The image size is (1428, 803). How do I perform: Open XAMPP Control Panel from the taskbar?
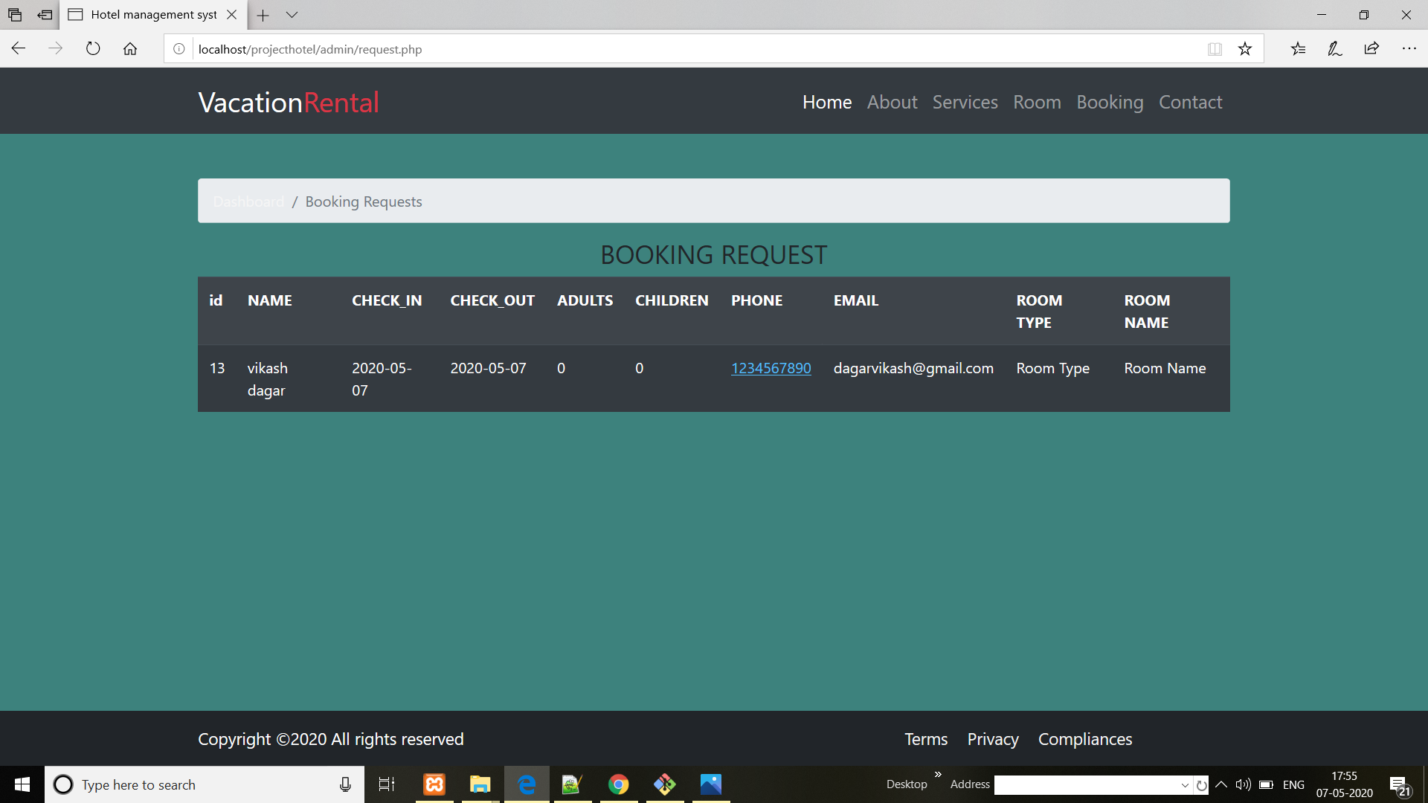click(434, 784)
